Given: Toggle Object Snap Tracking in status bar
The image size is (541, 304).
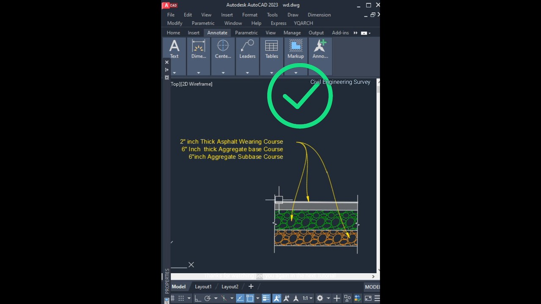Looking at the screenshot, I should click(x=240, y=298).
